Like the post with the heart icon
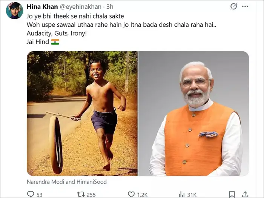 pyautogui.click(x=131, y=194)
